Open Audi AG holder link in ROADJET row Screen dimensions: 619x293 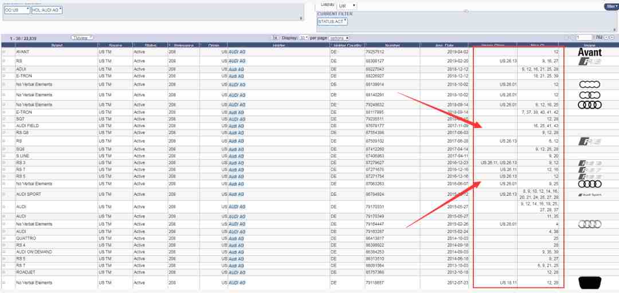[x=237, y=272]
